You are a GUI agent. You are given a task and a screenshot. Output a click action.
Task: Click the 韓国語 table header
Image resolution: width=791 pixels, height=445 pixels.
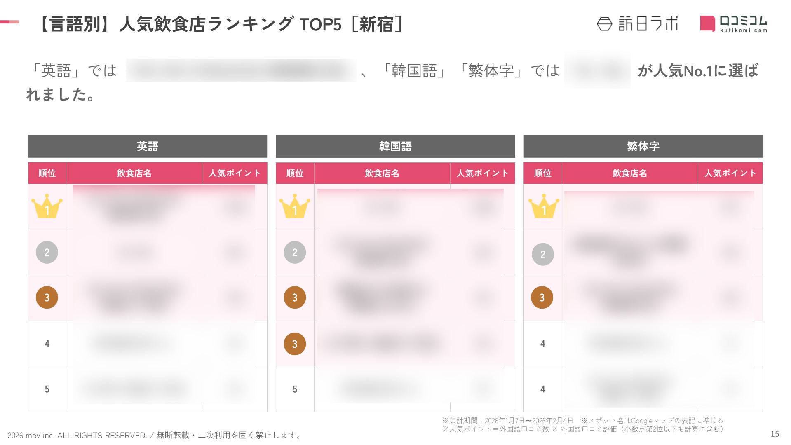[395, 146]
